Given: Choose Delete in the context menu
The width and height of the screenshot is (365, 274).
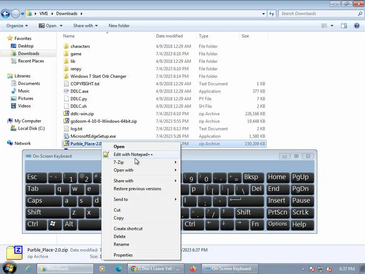Looking at the screenshot, I should pyautogui.click(x=142, y=237).
